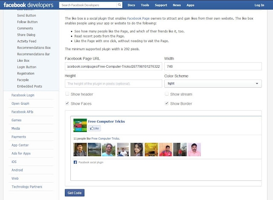Click the Free Computer Tricks page thumbnail
This screenshot has height=200, width=273.
[80, 126]
